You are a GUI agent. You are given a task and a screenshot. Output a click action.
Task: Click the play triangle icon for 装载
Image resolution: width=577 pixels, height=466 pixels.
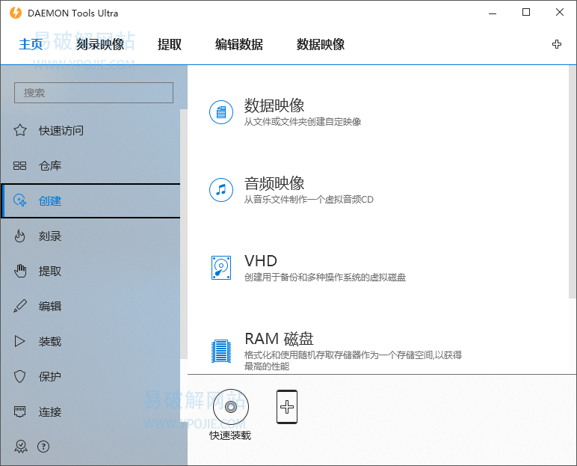(x=19, y=342)
